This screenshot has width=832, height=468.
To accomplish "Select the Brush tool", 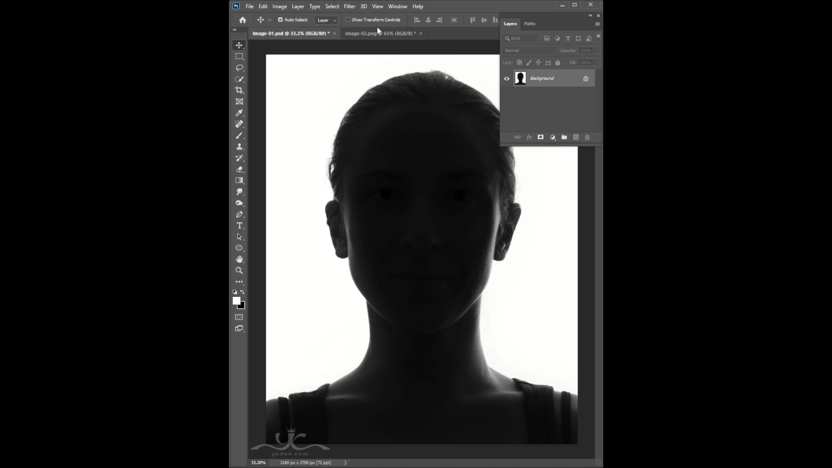I will [x=239, y=136].
